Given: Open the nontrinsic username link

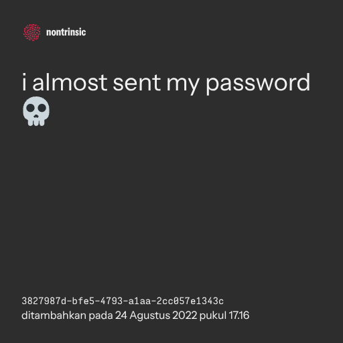Looking at the screenshot, I should point(66,32).
